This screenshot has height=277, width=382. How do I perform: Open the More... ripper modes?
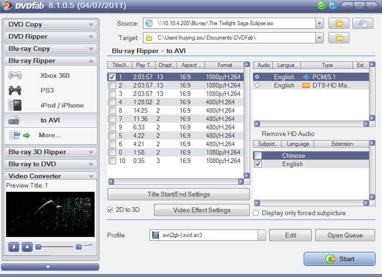[50, 135]
